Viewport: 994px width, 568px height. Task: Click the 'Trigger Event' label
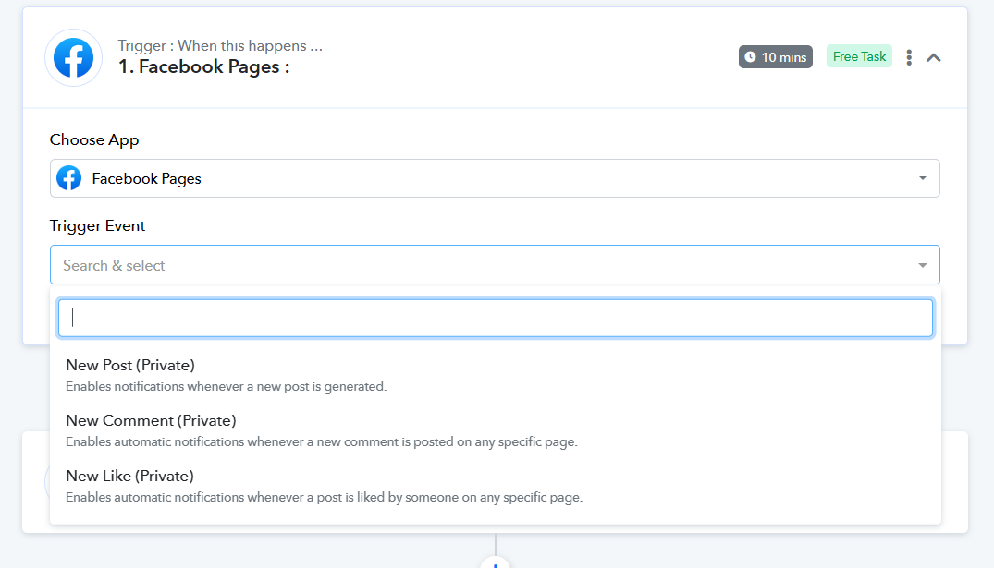(x=98, y=226)
